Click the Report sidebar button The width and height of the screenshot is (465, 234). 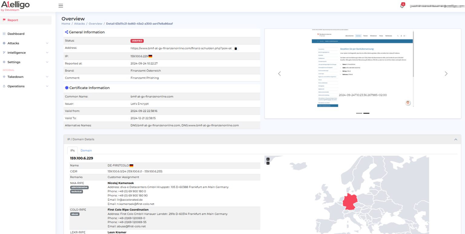tap(26, 20)
